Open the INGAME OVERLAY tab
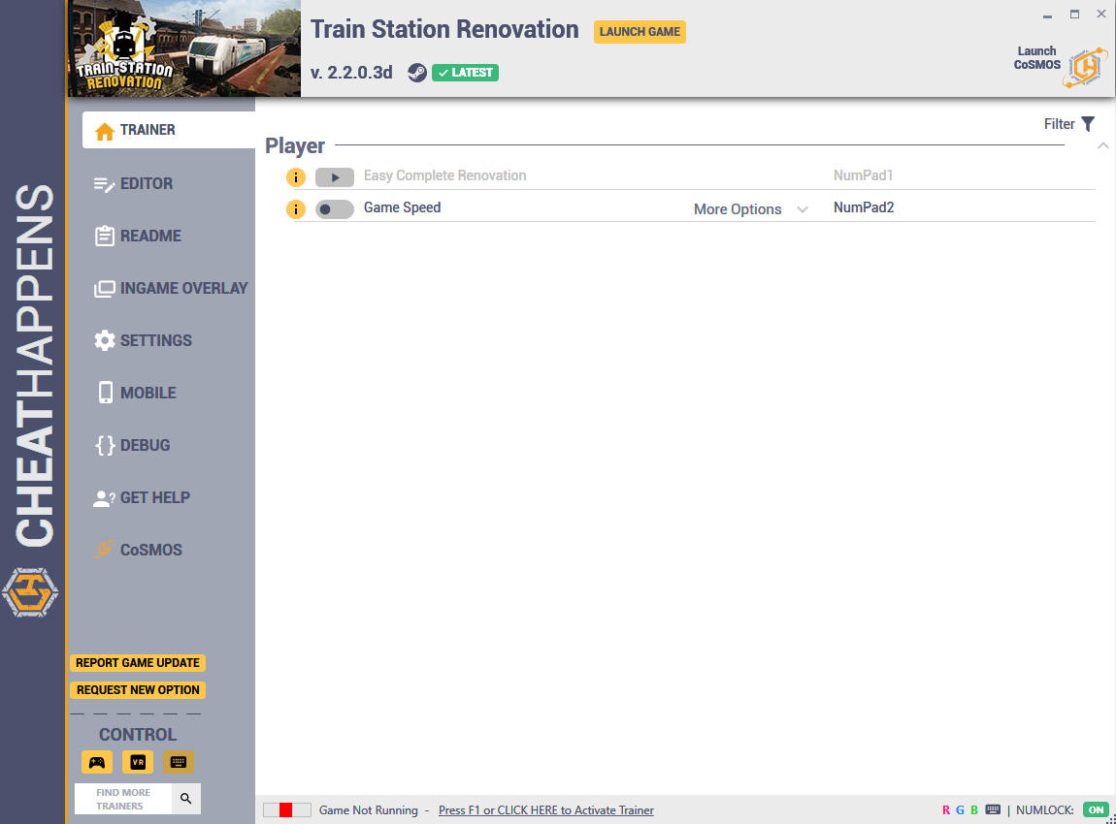 click(x=169, y=288)
